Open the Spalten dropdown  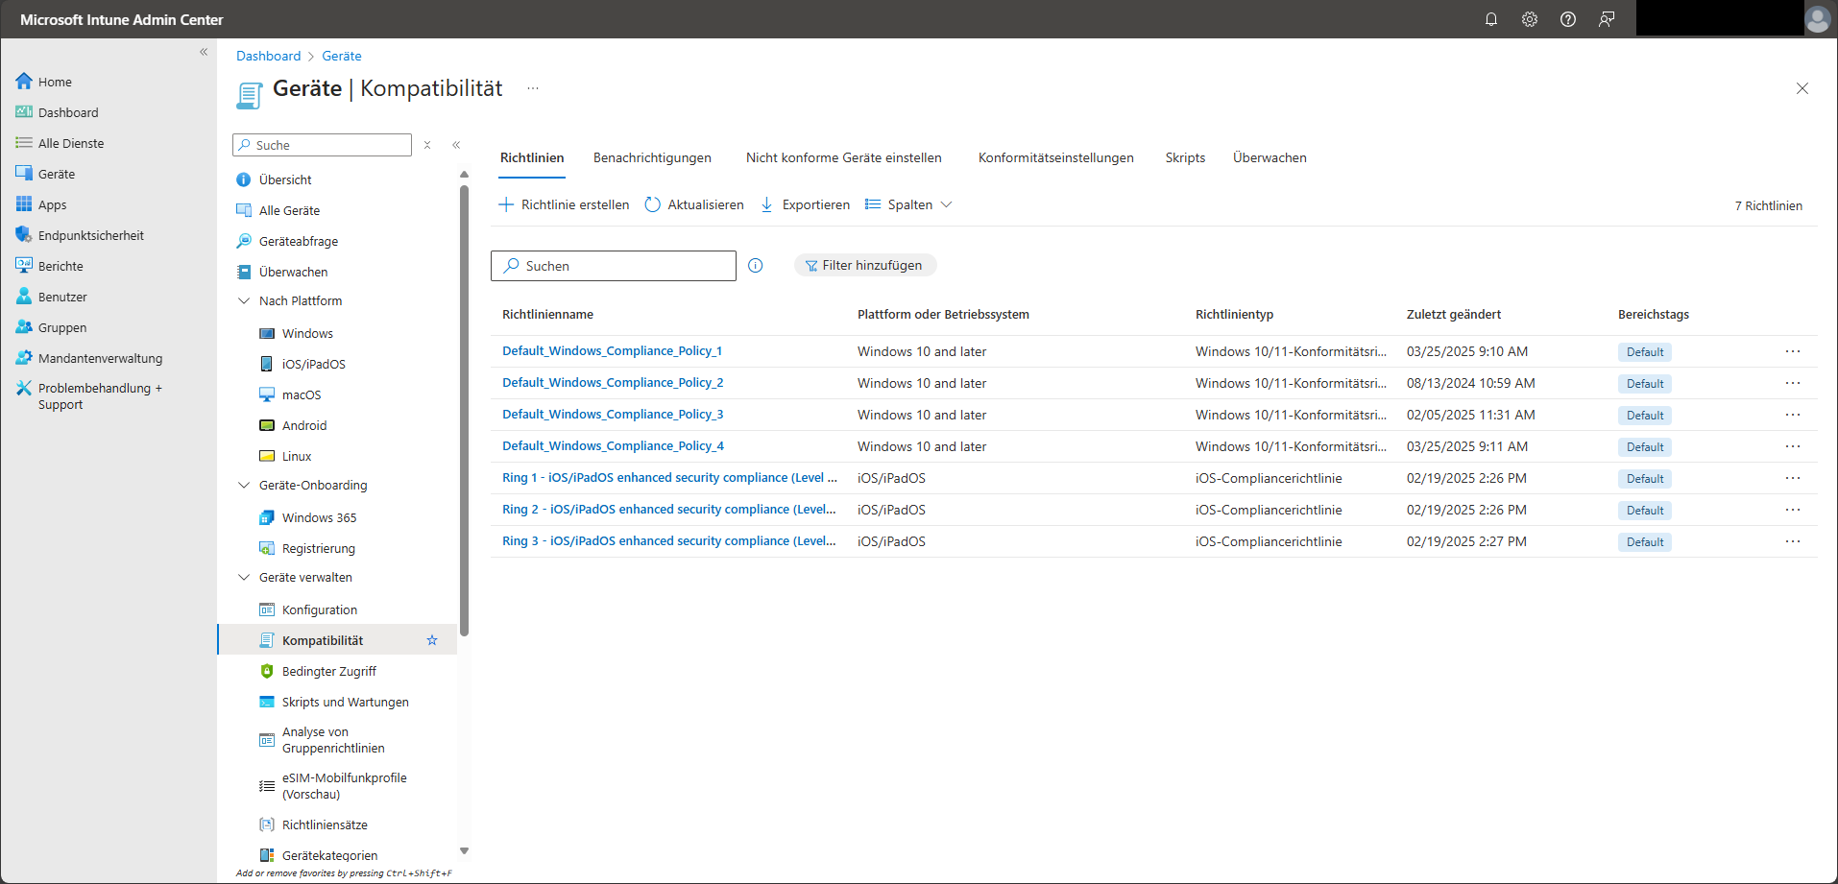click(908, 204)
